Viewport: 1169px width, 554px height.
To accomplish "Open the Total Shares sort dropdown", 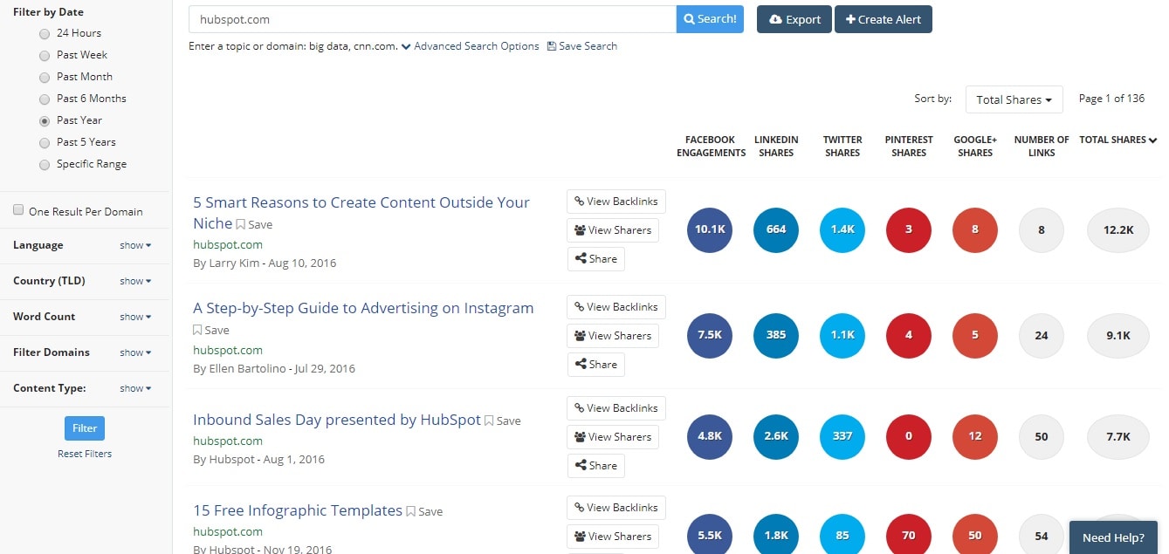I will (1014, 99).
